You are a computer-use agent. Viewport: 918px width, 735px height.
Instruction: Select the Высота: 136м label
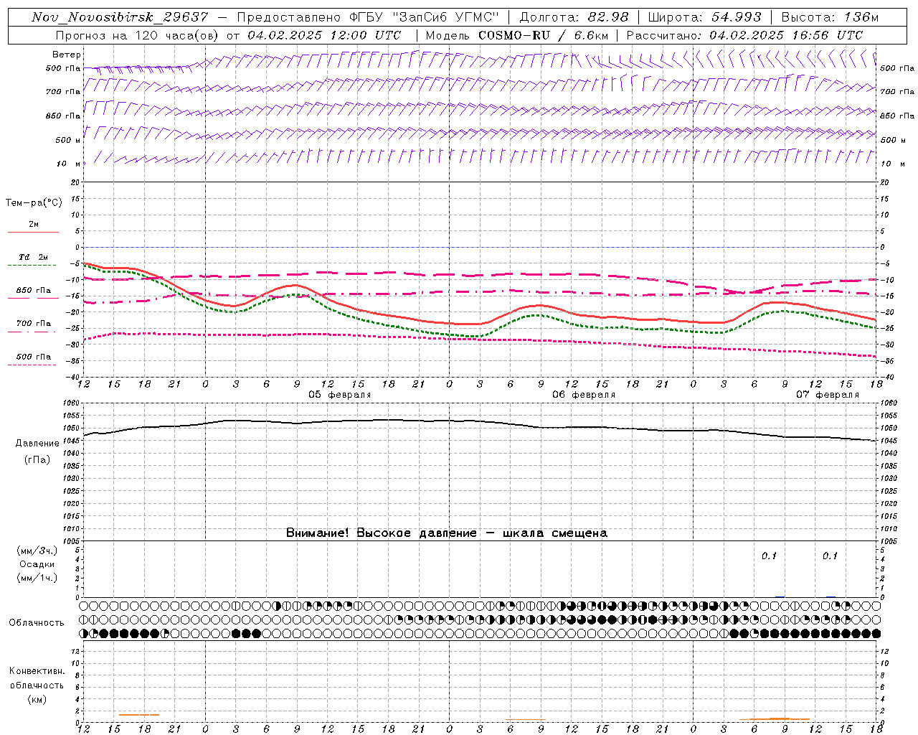click(x=830, y=17)
